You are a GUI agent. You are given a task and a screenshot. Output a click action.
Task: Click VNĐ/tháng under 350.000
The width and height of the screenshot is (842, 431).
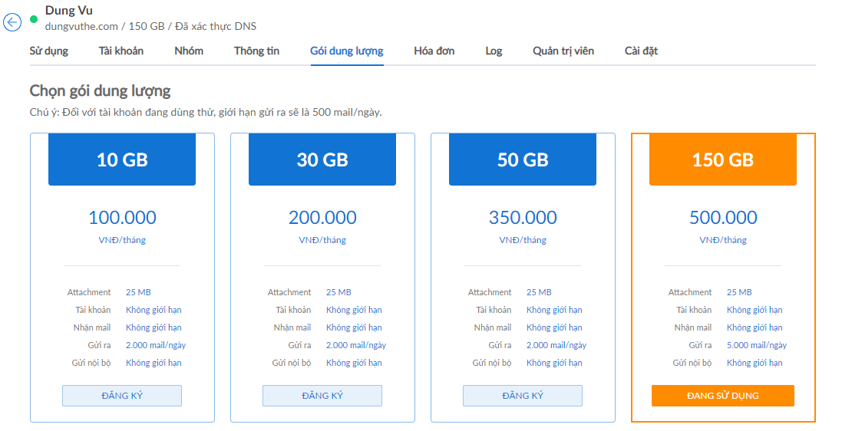tap(523, 240)
